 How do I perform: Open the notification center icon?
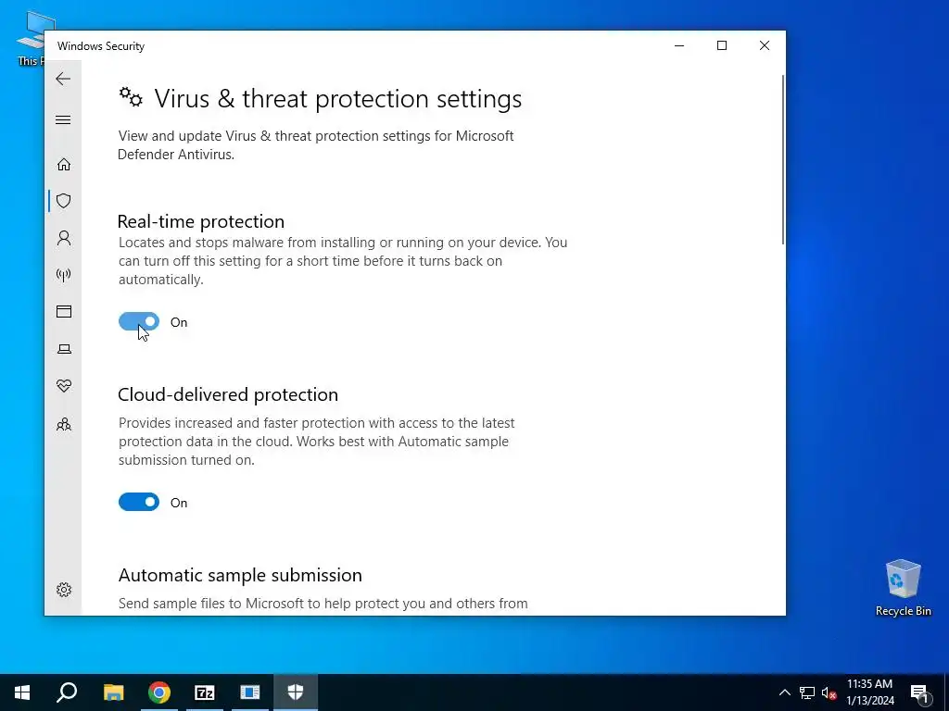point(918,692)
